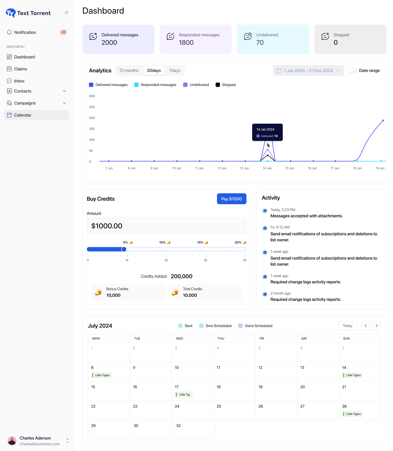
Task: Click the Total Credits coins icon
Action: pos(175,292)
